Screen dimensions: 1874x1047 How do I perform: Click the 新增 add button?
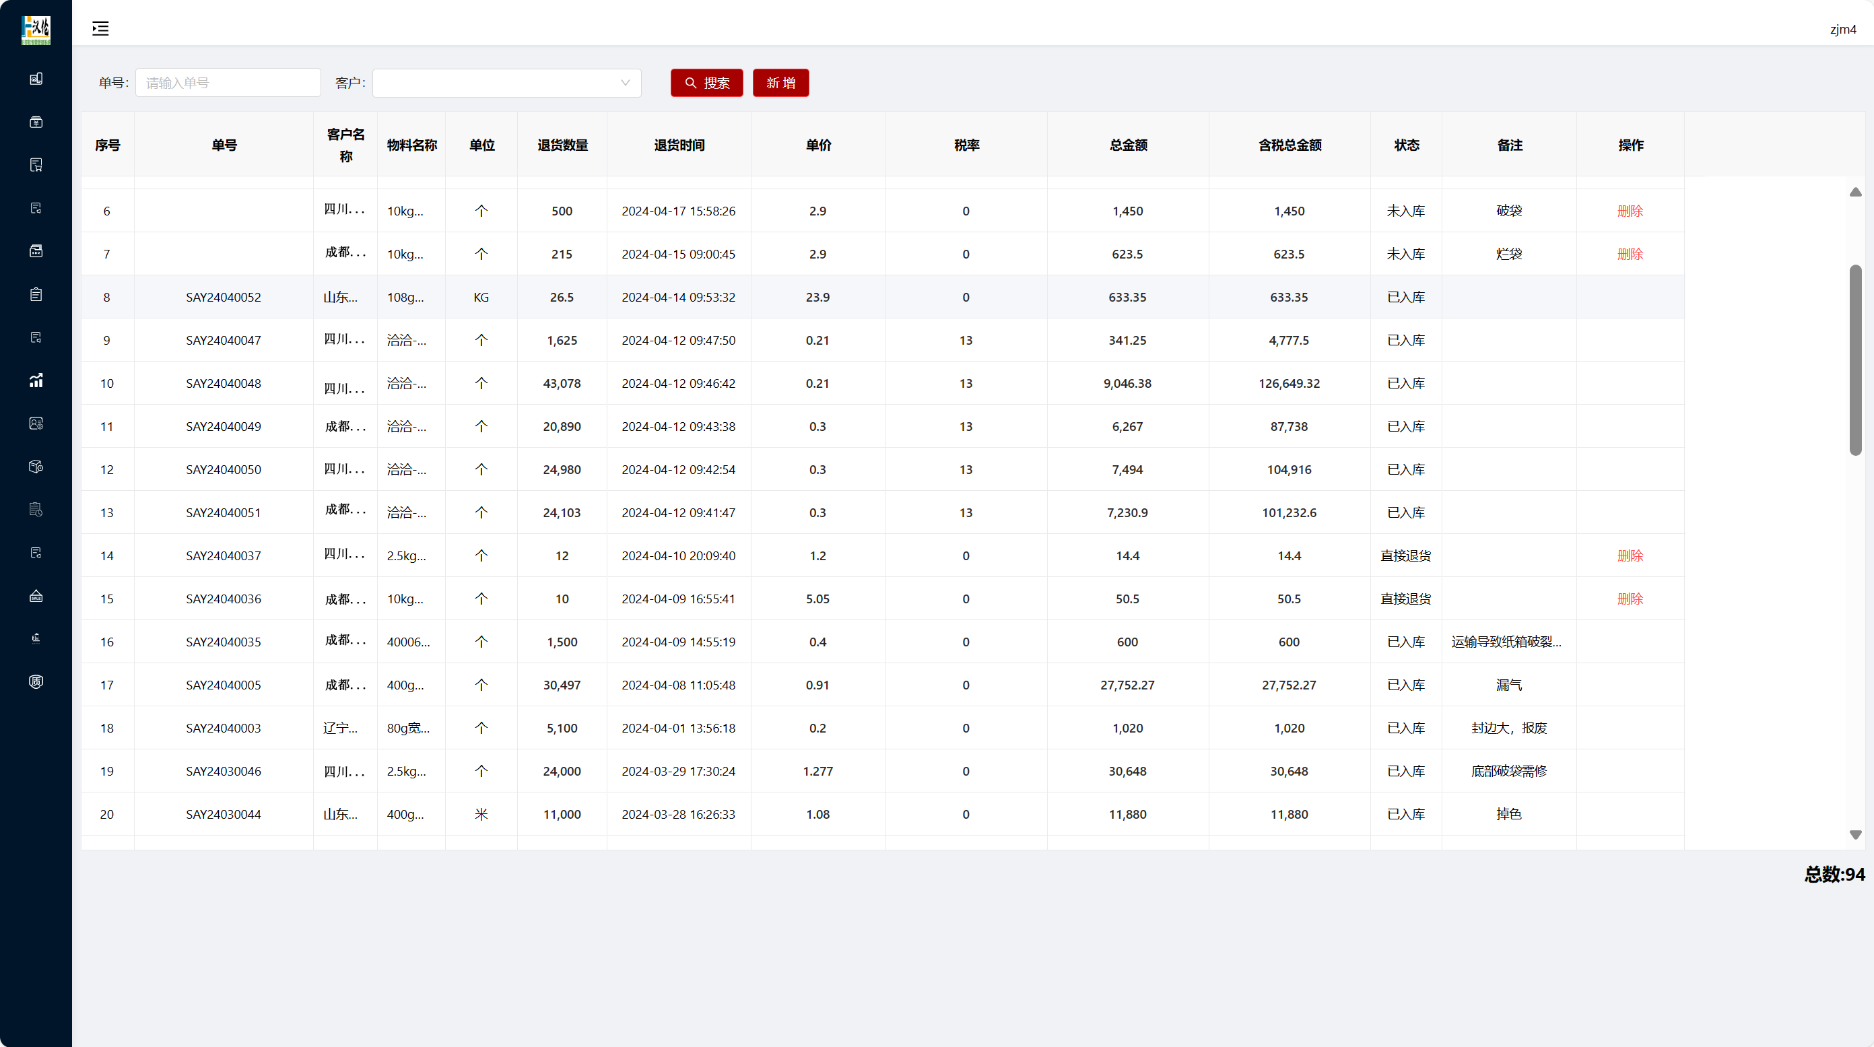(x=780, y=83)
